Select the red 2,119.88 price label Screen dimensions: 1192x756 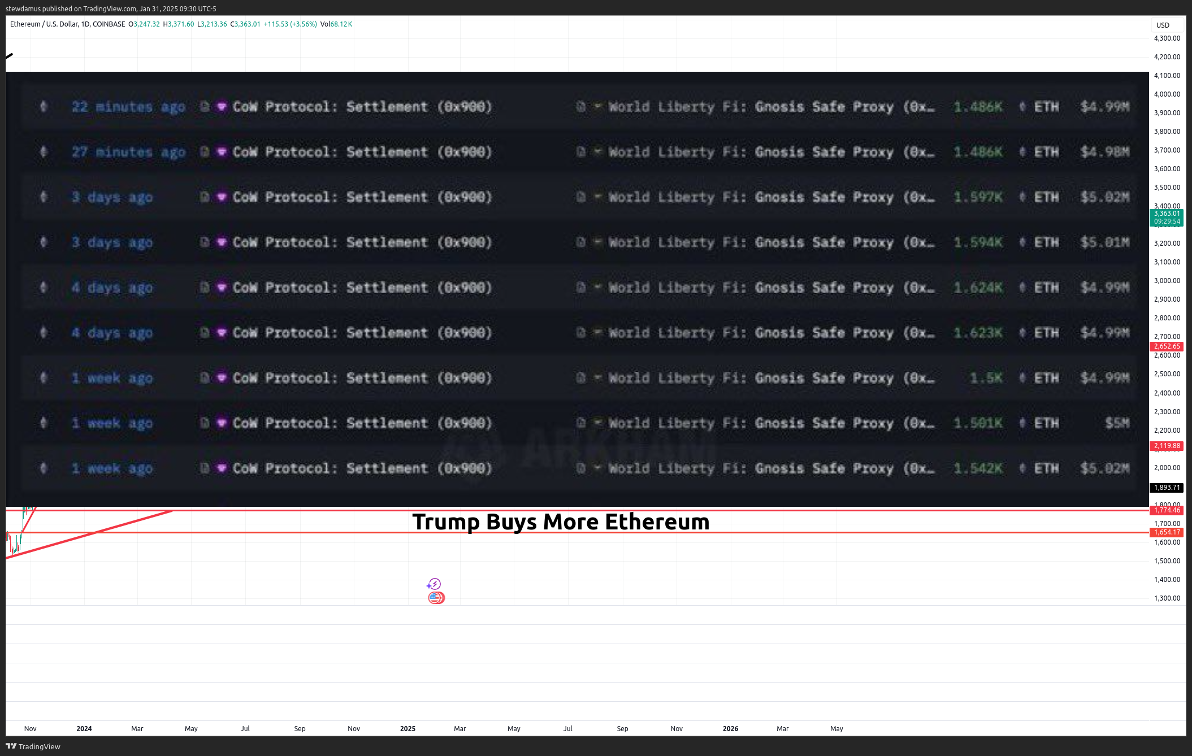[x=1167, y=446]
